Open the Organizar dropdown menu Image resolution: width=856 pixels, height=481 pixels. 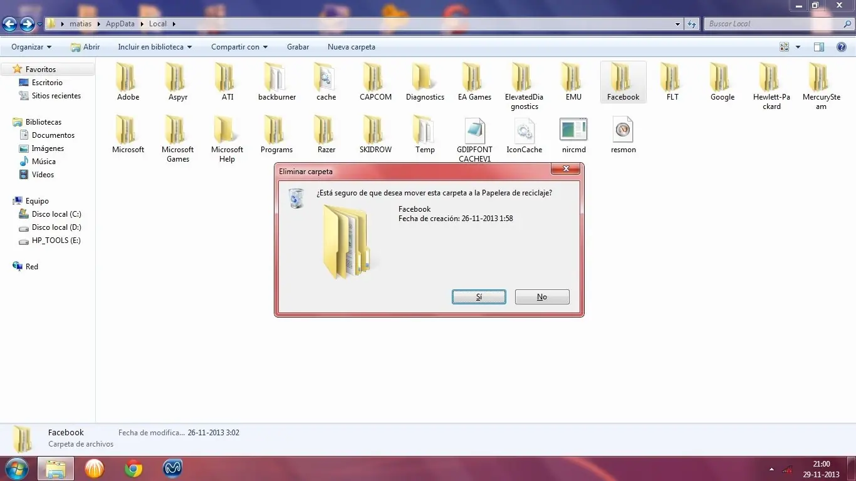click(31, 47)
